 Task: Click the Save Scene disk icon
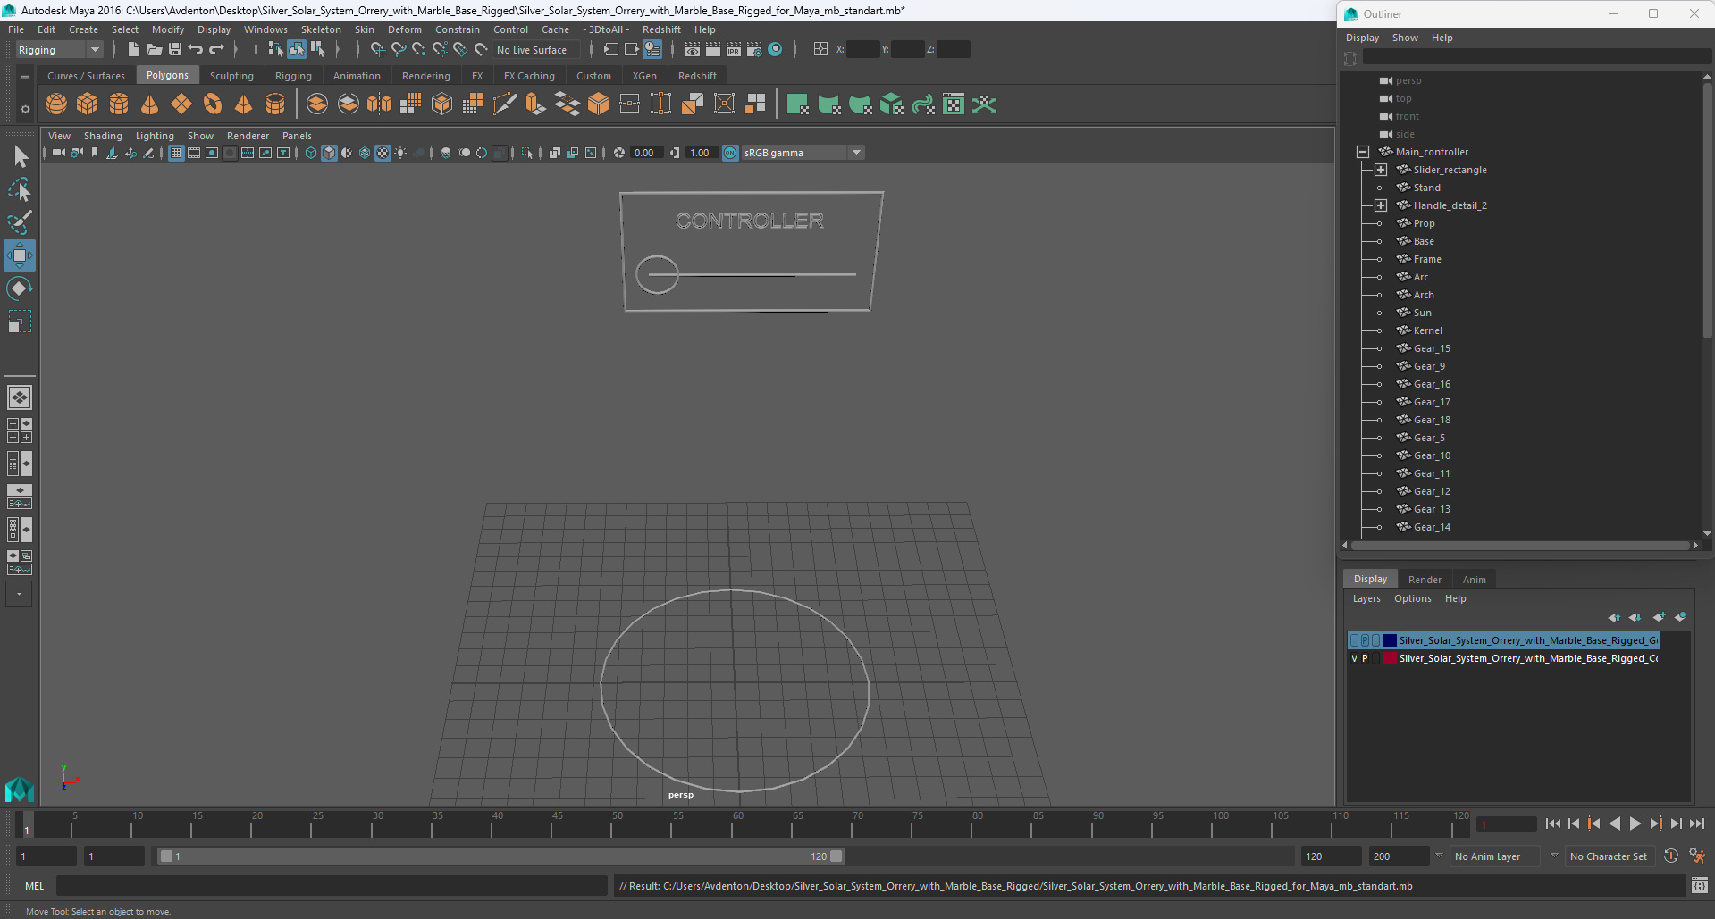tap(175, 50)
